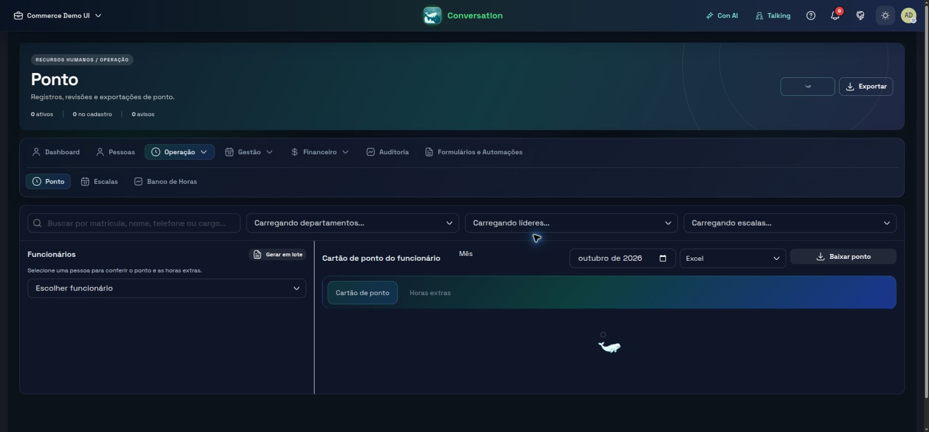Open the departamentos filter dropdown
This screenshot has height=432, width=929.
(353, 223)
